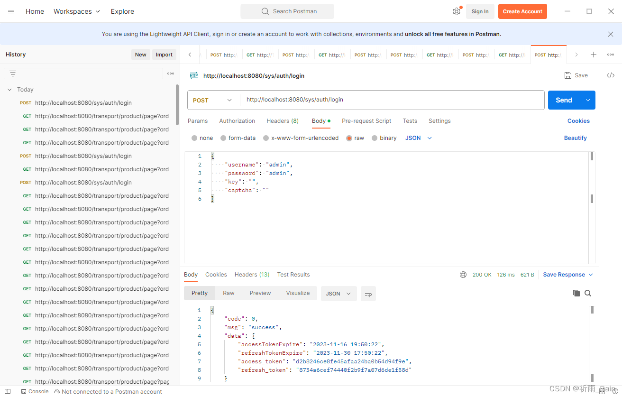Click the Send button
622x397 pixels.
point(564,100)
